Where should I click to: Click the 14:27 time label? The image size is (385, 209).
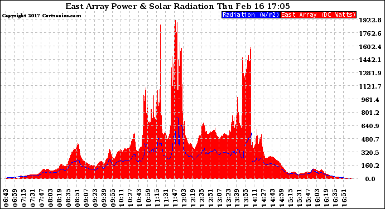[264, 198]
